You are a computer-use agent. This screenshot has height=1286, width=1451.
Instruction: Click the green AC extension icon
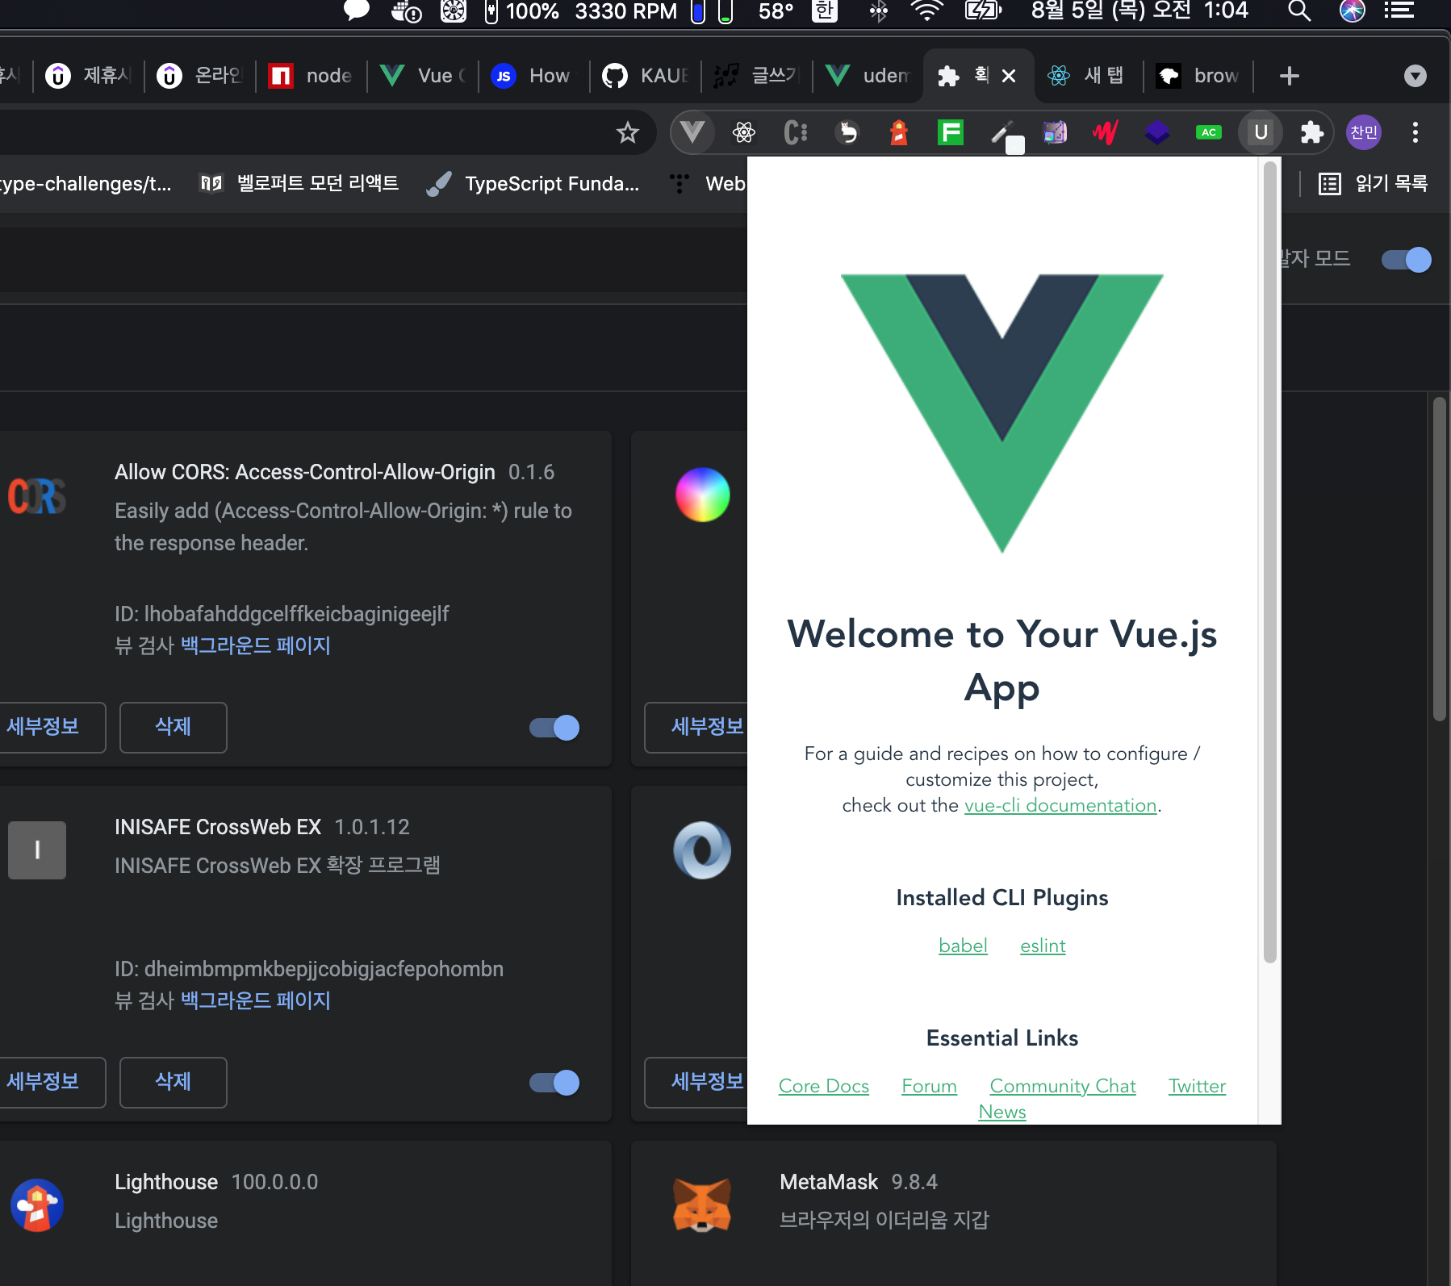click(1209, 132)
